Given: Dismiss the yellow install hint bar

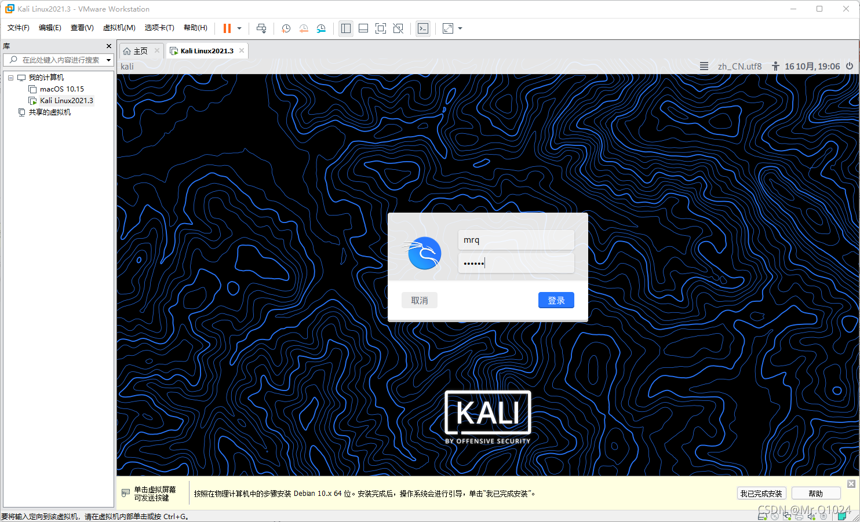Looking at the screenshot, I should (851, 484).
